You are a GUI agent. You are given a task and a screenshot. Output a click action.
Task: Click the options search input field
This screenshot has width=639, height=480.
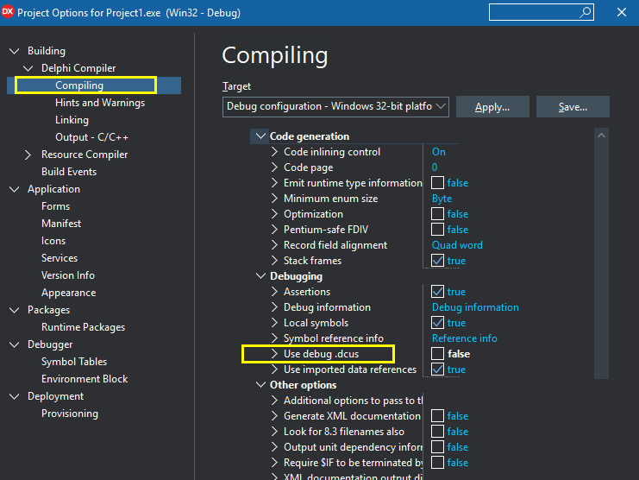coord(533,12)
